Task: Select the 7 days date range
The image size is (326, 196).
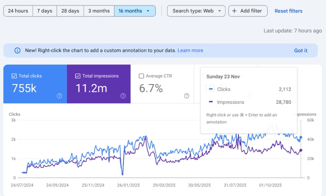Action: [44, 11]
